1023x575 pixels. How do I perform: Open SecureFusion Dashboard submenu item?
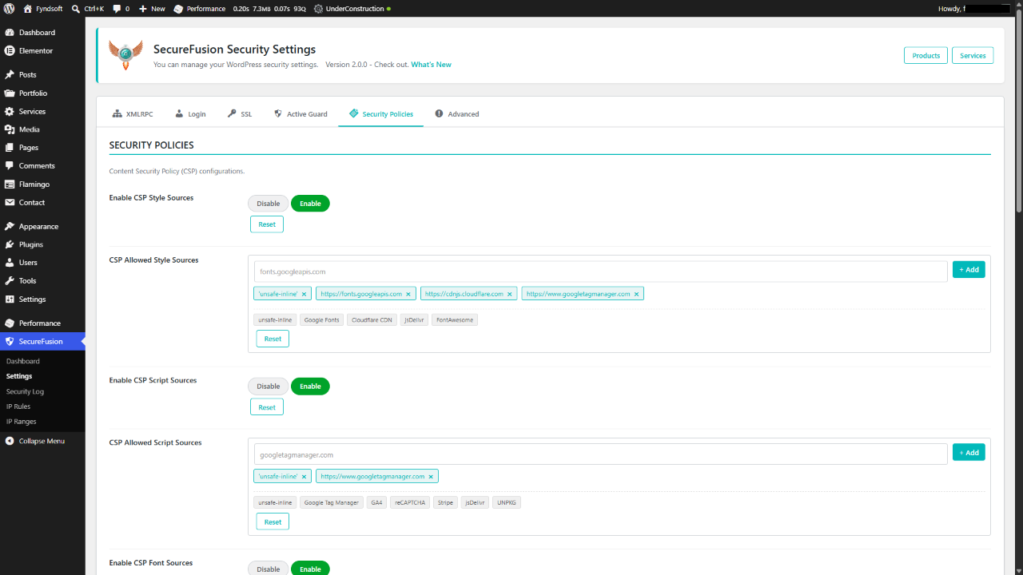click(23, 361)
